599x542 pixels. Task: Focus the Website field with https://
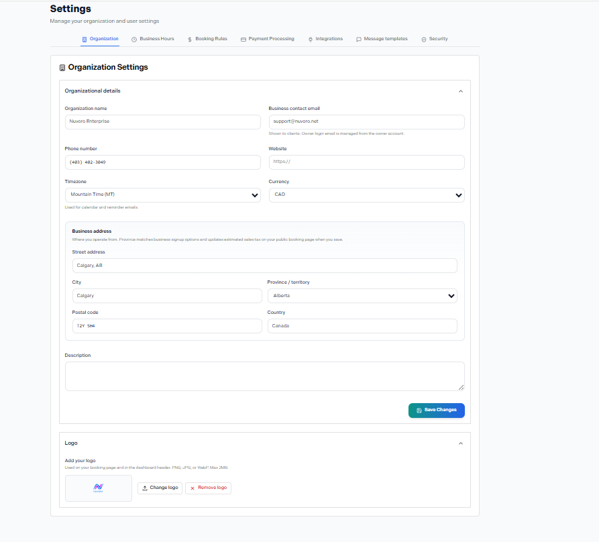click(x=367, y=162)
